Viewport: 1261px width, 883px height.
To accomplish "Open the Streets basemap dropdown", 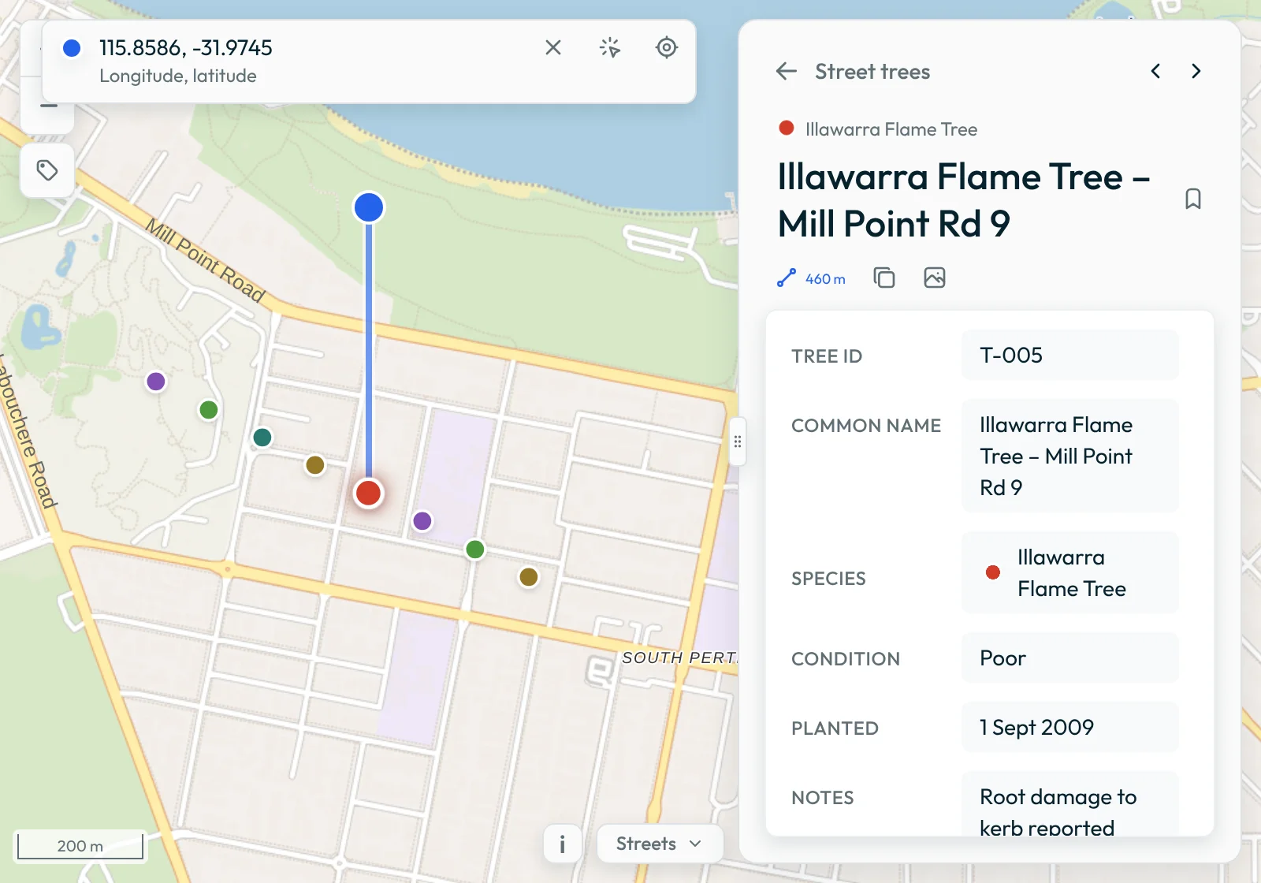I will click(x=660, y=844).
